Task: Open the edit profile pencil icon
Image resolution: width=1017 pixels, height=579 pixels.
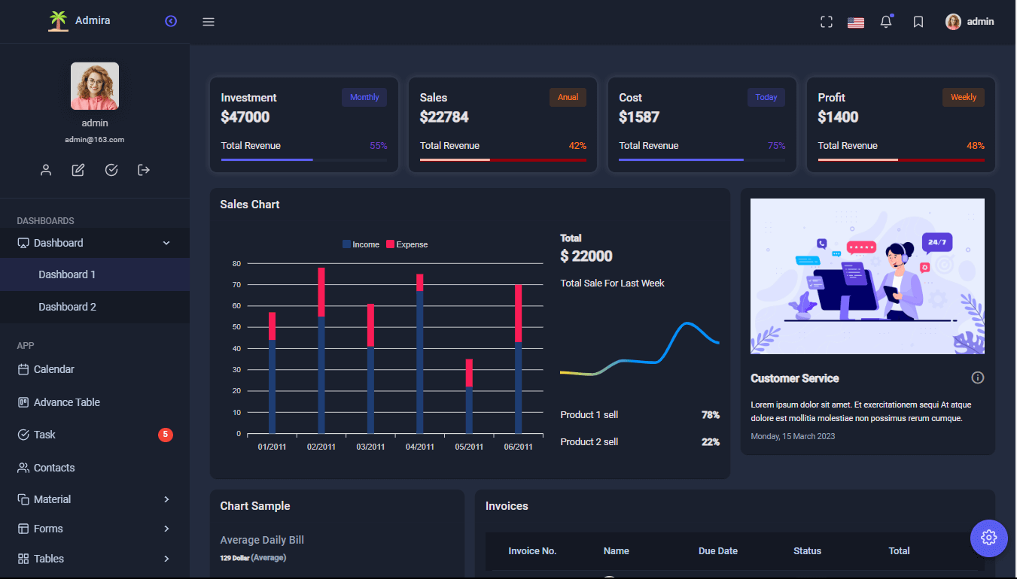Action: pos(78,170)
